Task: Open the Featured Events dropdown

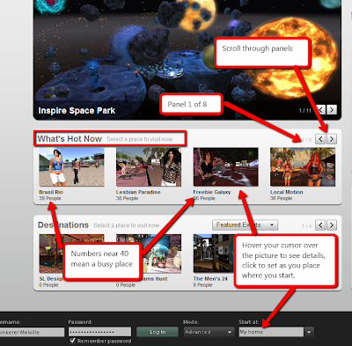Action: click(245, 225)
